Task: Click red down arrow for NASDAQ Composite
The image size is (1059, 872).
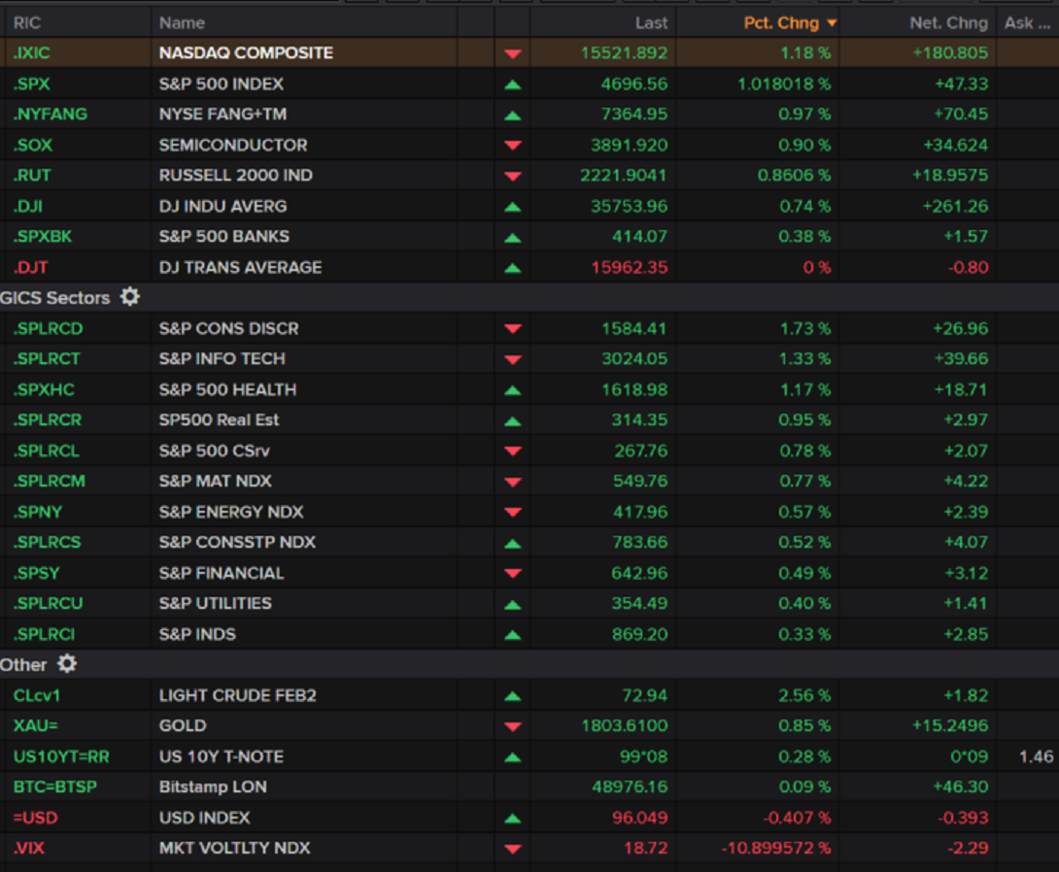Action: tap(513, 53)
